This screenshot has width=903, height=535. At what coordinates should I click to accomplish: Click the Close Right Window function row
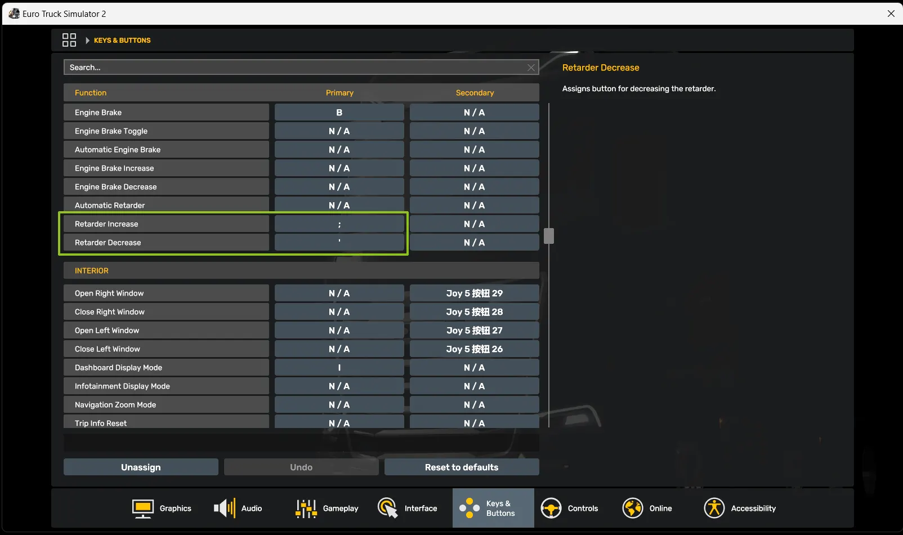pos(166,311)
